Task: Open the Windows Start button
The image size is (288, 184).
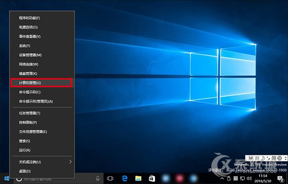Action: coord(7,178)
